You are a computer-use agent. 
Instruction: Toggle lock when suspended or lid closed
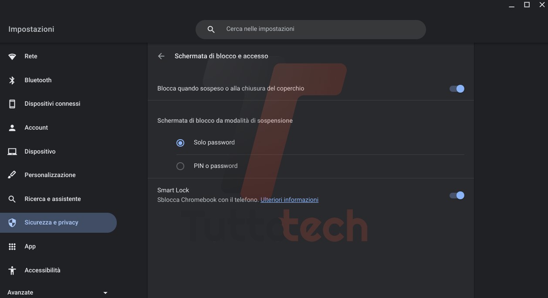point(457,89)
